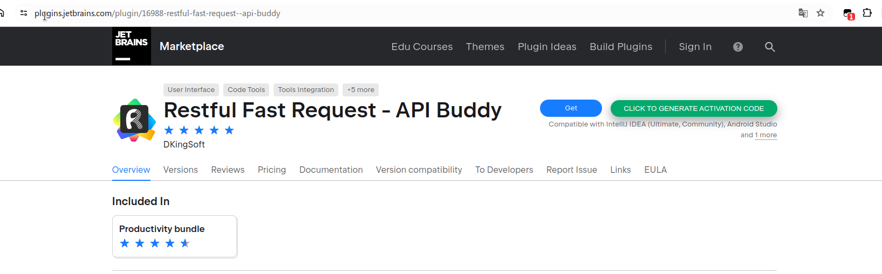This screenshot has width=882, height=274.
Task: Open the Productivity bundle card
Action: coord(175,236)
